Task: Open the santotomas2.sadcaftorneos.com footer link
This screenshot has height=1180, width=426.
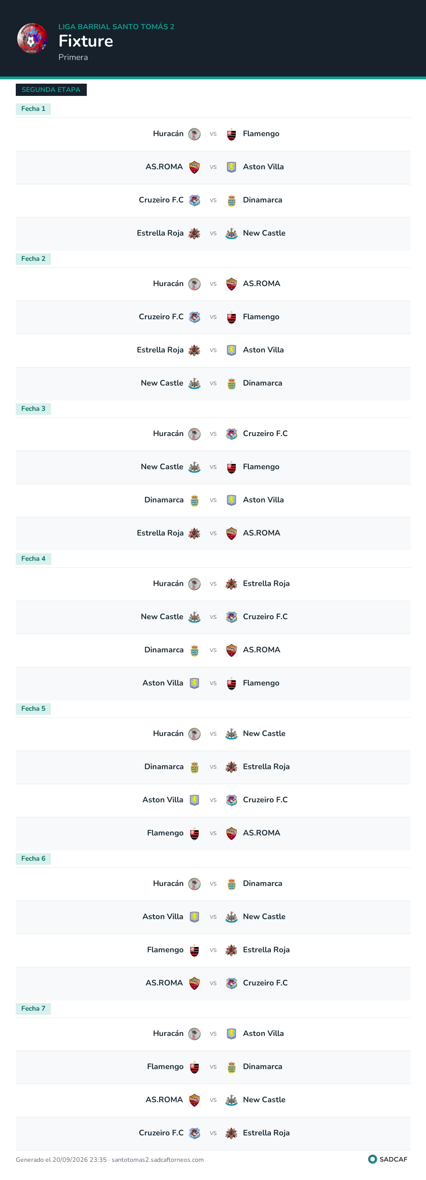Action: [x=157, y=1159]
